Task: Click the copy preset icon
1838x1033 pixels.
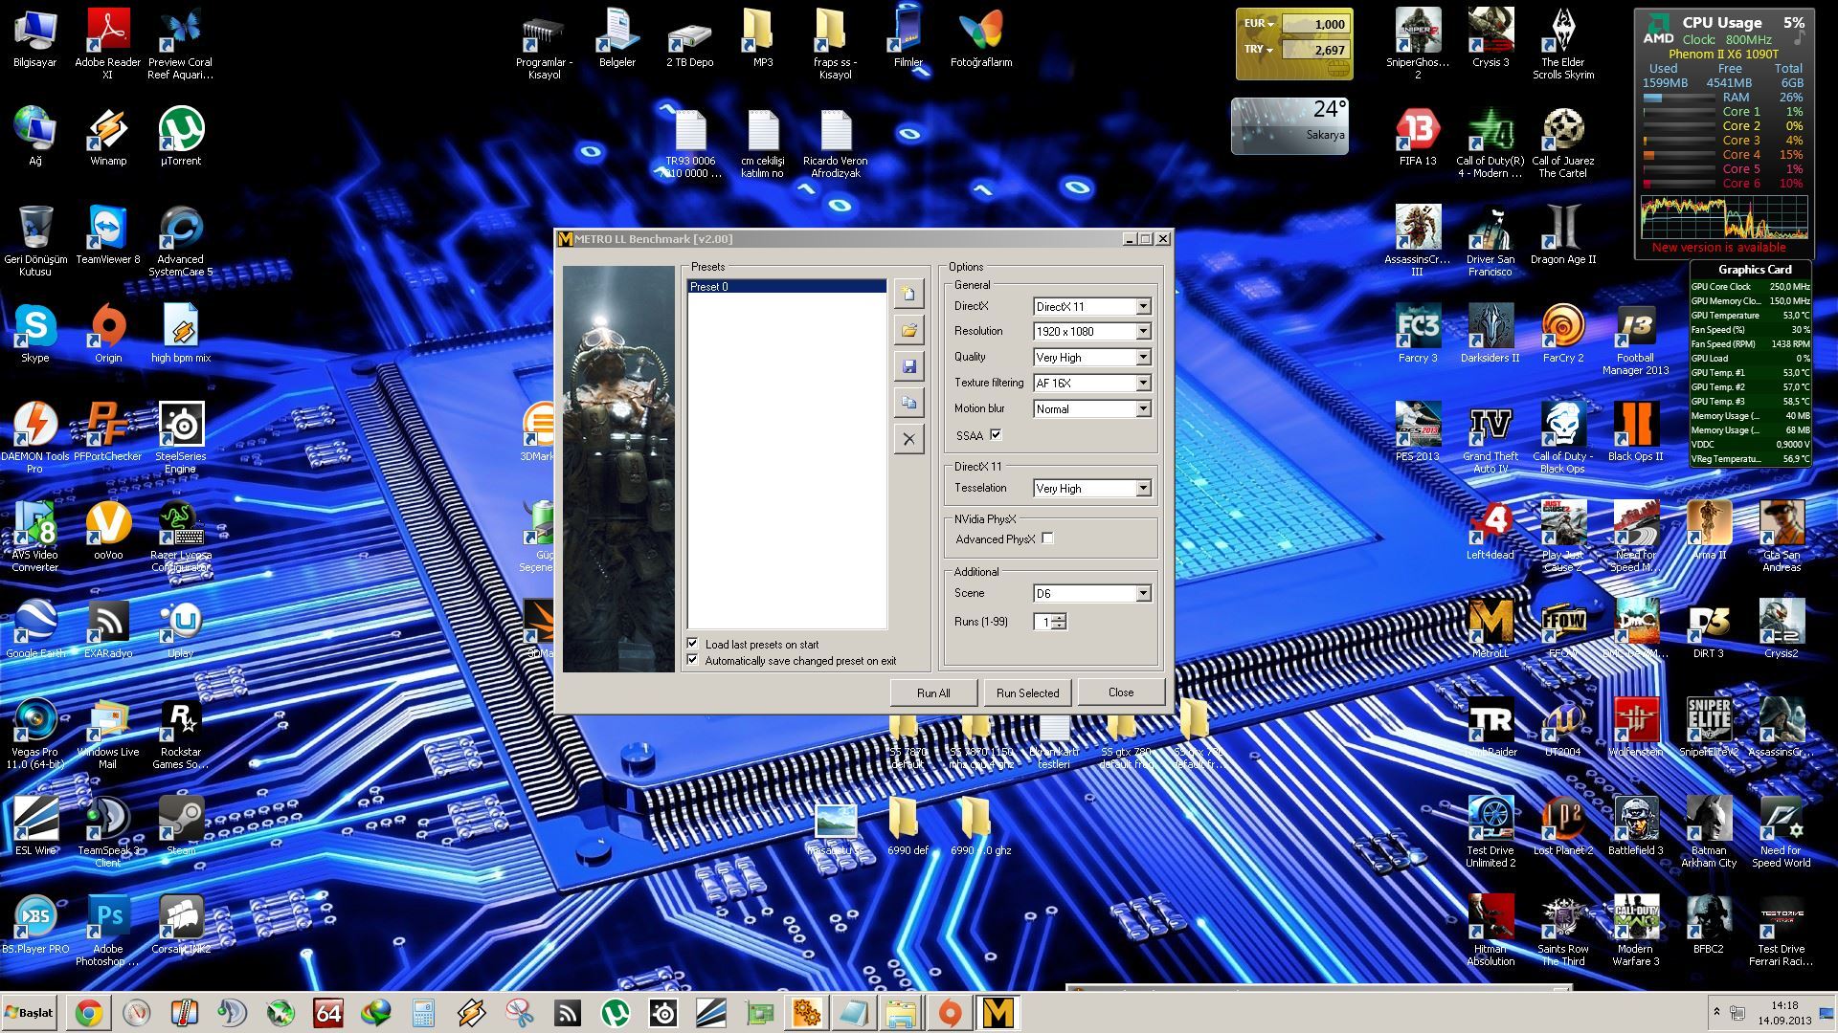Action: click(908, 403)
